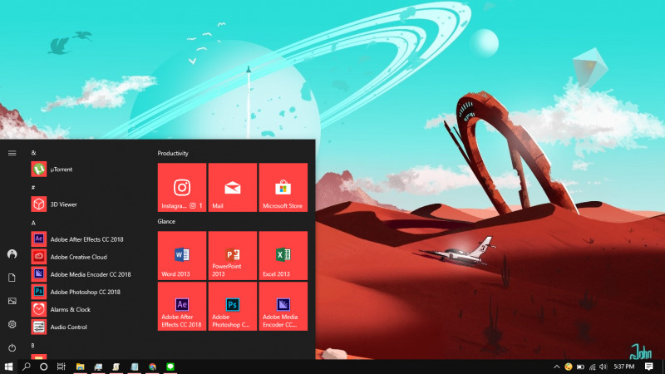This screenshot has height=374, width=665.
Task: Open the green LINE chat app on taskbar
Action: coord(170,367)
